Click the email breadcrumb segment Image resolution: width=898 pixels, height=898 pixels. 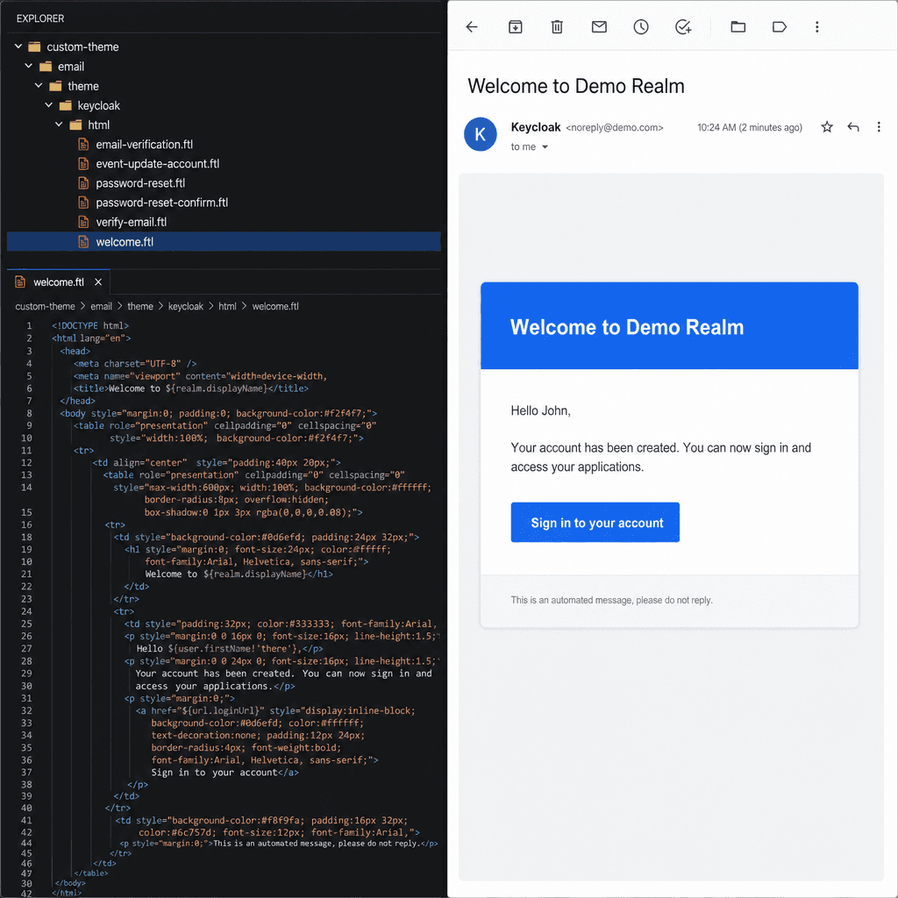tap(102, 306)
